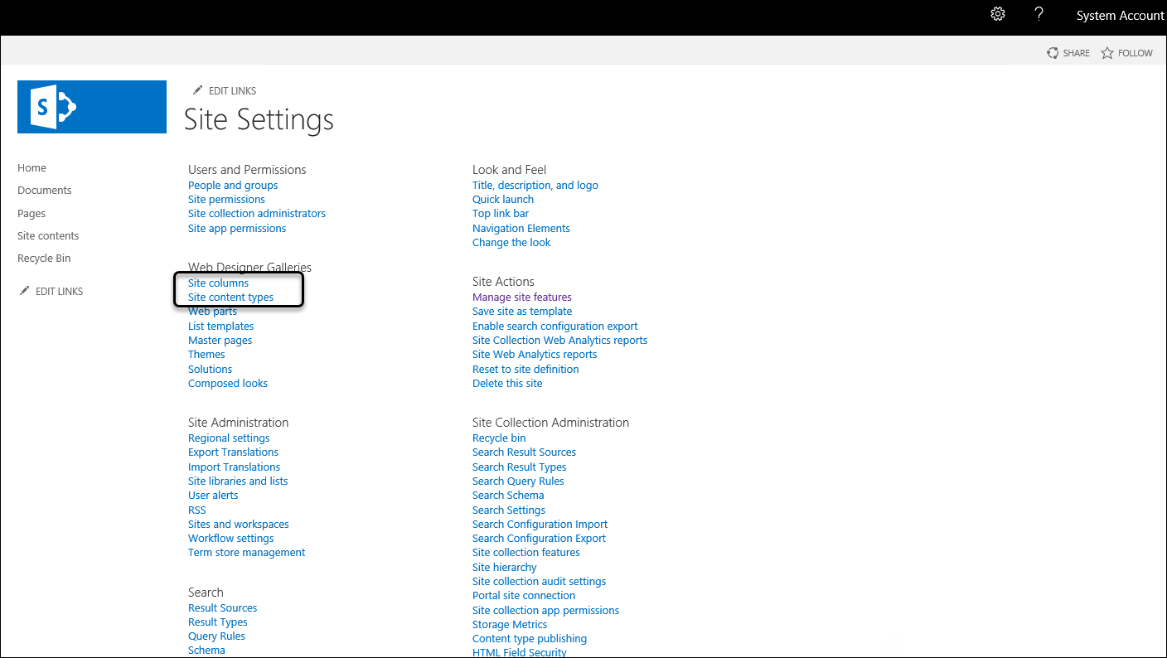Open Result Types under Search section

[x=217, y=622]
